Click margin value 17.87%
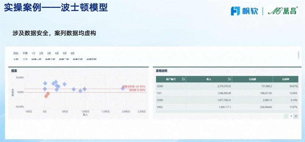 click(294, 107)
